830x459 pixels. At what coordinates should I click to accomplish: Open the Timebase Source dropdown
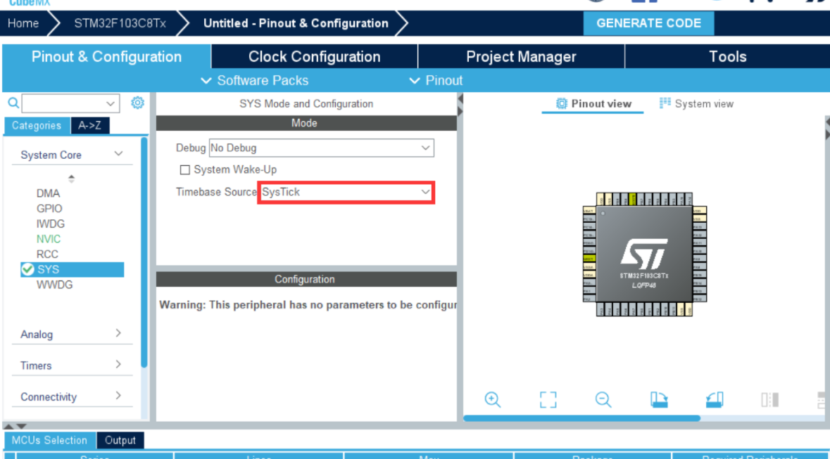point(346,192)
